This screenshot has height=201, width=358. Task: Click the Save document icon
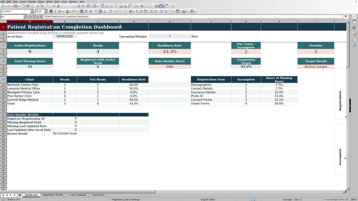click(x=15, y=6)
